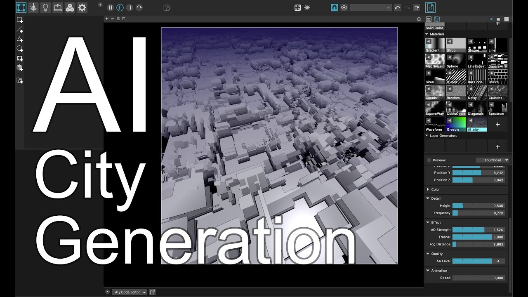Add a new circle surface
Viewport: 528px width, 297px height.
(20, 49)
